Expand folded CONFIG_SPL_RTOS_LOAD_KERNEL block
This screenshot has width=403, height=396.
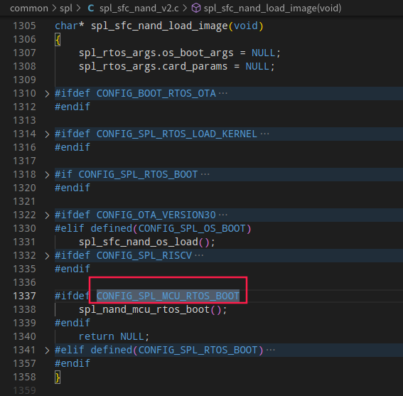tap(47, 134)
